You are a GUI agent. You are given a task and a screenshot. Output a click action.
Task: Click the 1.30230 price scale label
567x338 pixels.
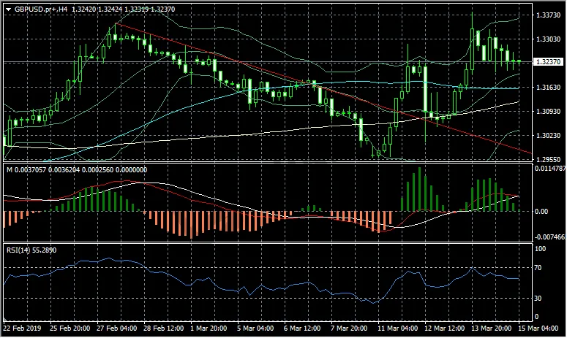(548, 136)
